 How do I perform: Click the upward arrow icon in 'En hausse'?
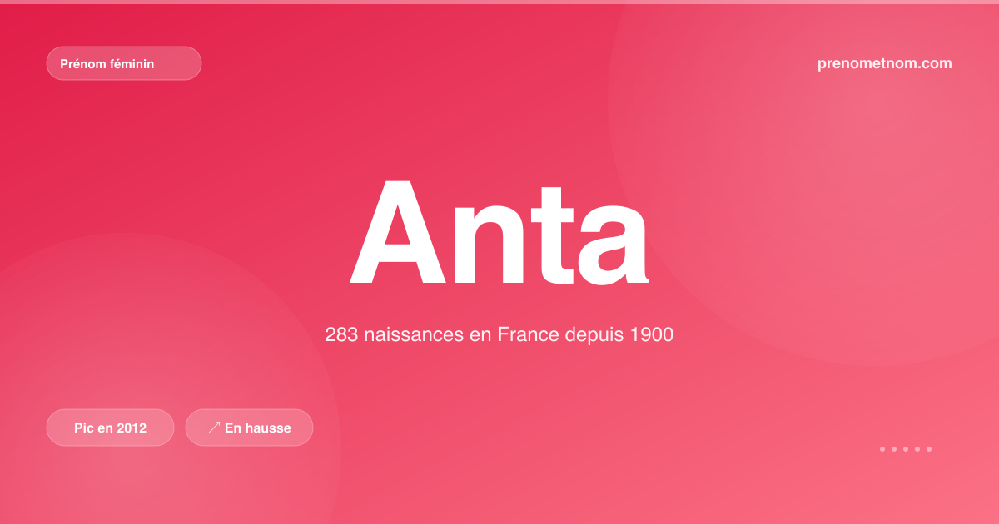point(214,428)
